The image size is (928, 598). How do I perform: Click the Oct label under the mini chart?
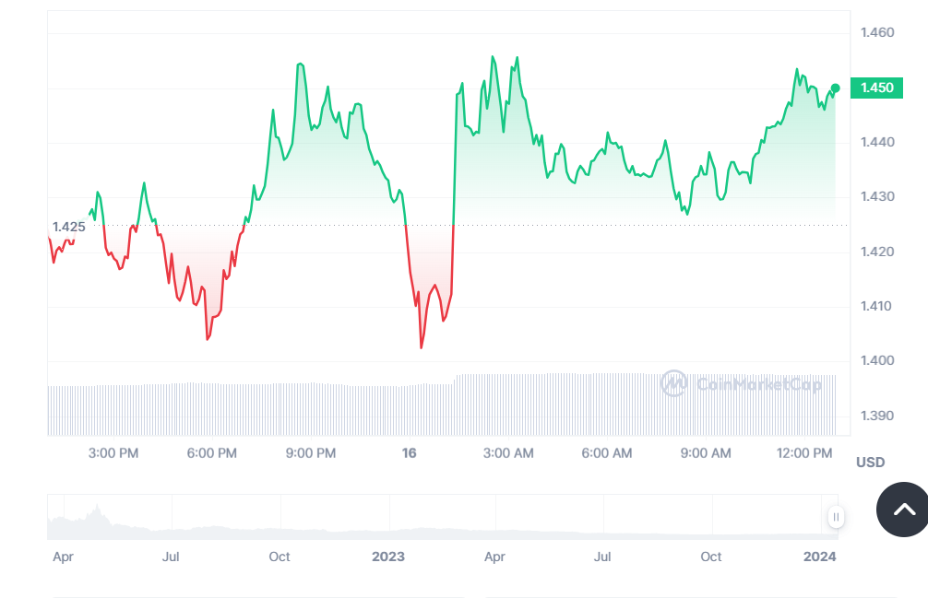279,557
